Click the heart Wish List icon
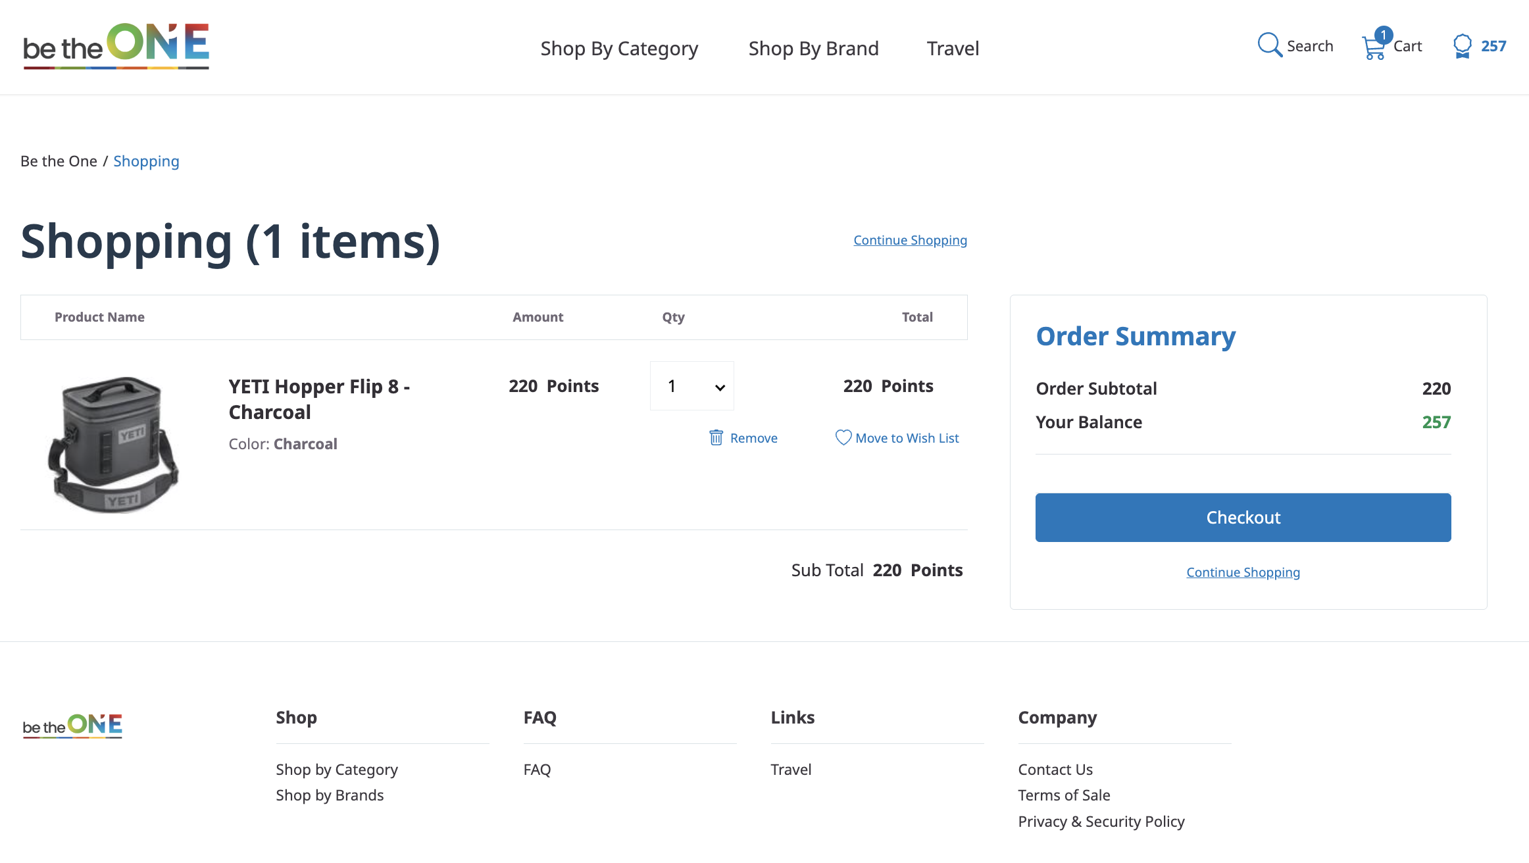Screen dimensions: 1529x863 tap(843, 437)
